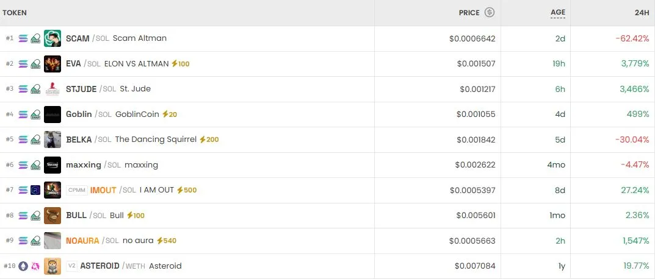Click the CPMM label on IMOUT row

77,190
